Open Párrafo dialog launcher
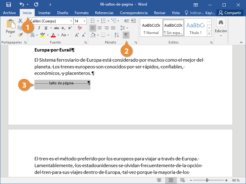This screenshot has width=246, height=184. [136, 42]
